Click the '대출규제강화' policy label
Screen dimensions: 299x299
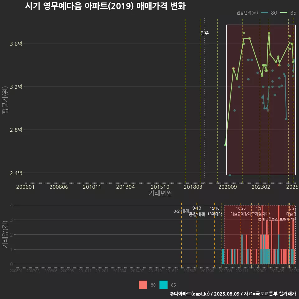(241, 214)
